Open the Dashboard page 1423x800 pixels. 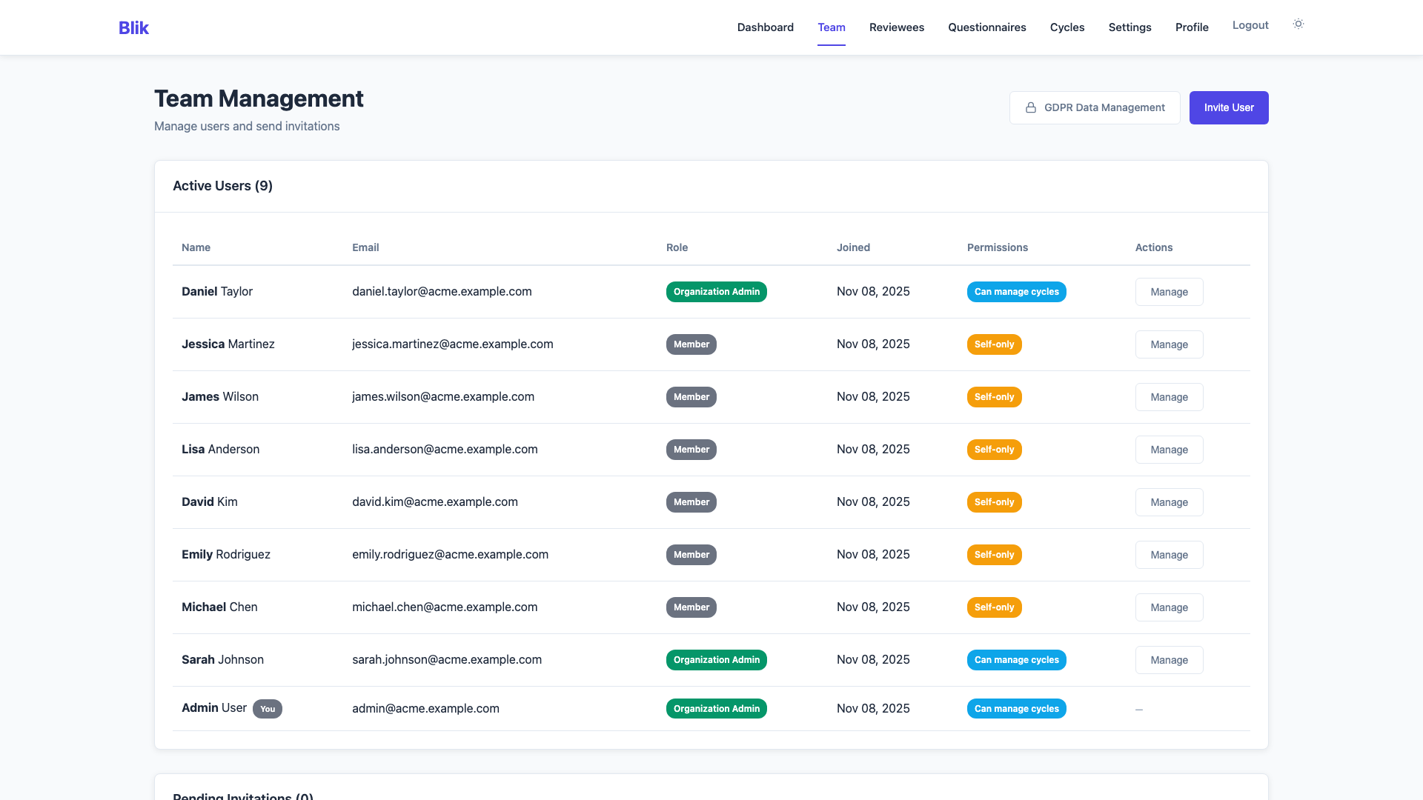tap(765, 27)
